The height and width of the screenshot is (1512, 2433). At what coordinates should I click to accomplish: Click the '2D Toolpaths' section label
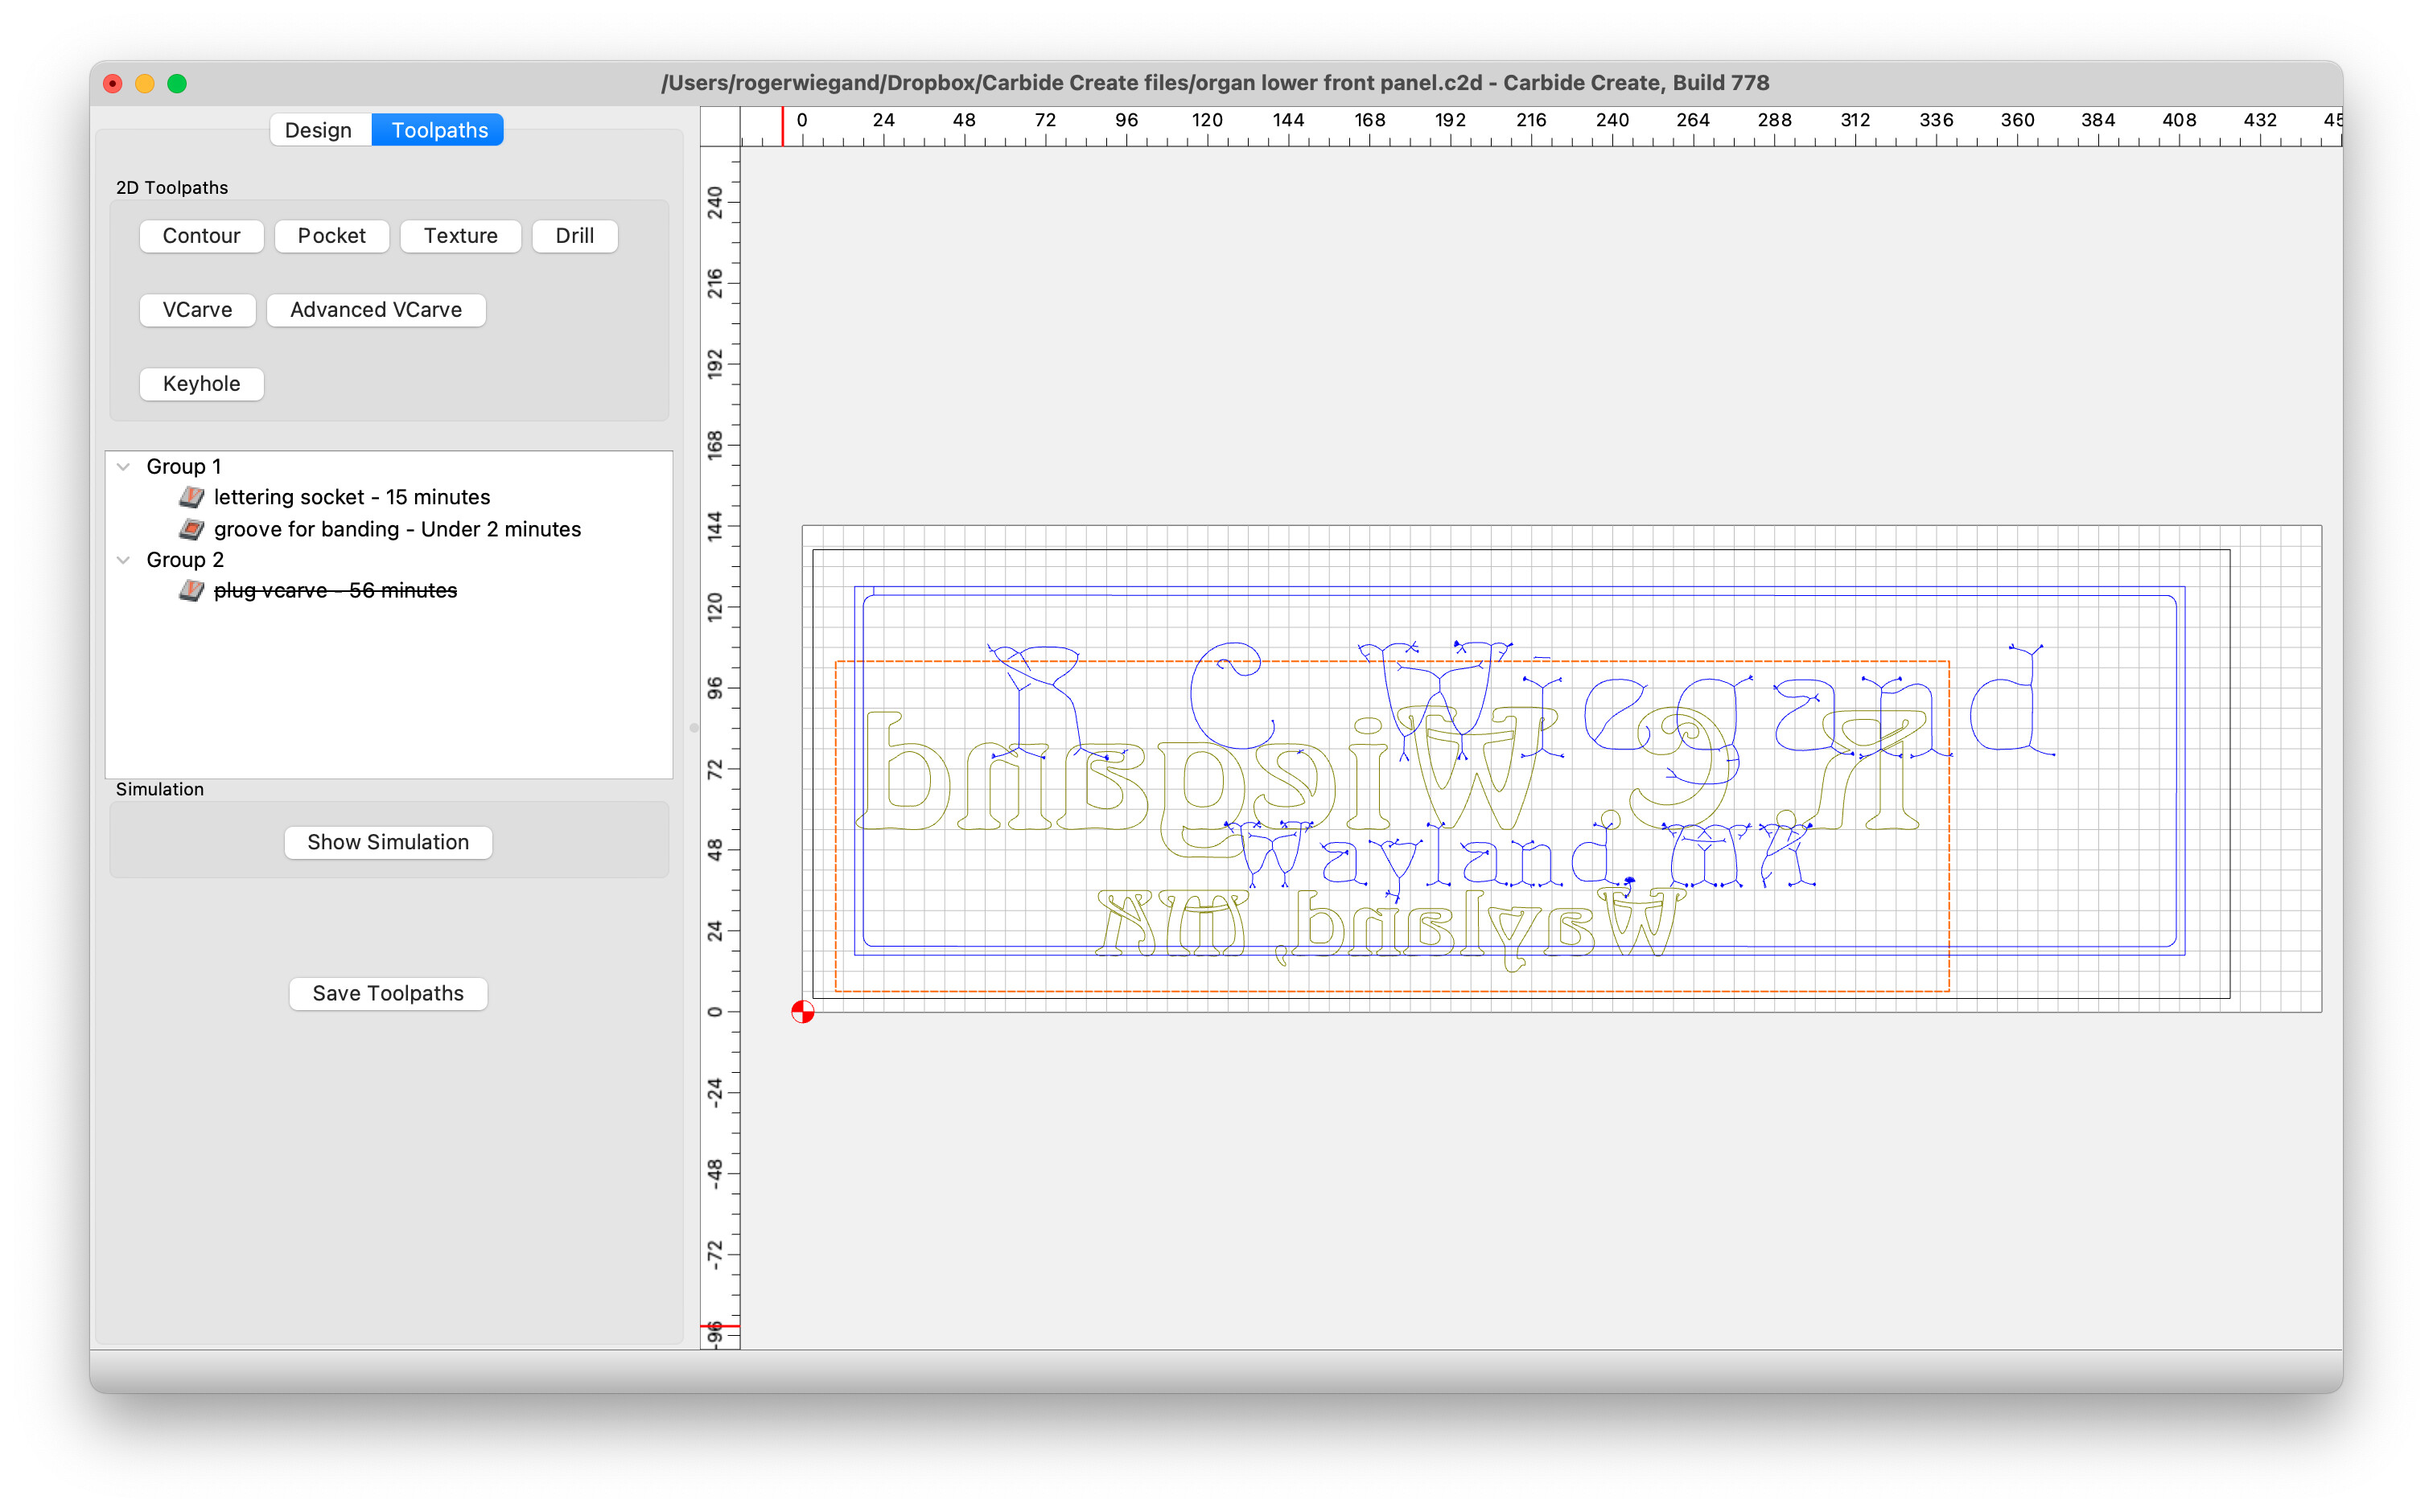(x=172, y=188)
